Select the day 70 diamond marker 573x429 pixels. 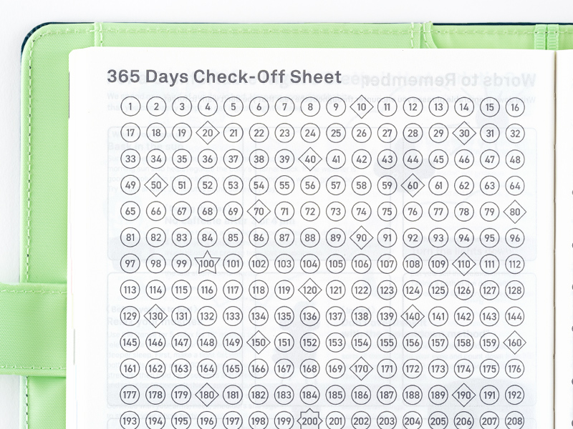259,212
